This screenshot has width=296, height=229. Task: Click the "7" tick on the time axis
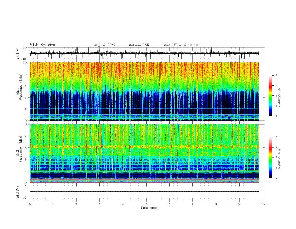(193, 204)
